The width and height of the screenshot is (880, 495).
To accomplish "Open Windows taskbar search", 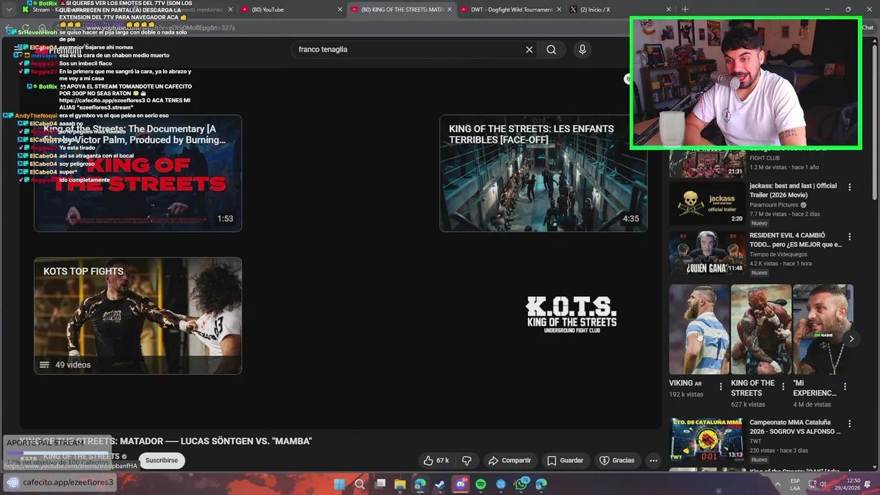I will [x=360, y=484].
